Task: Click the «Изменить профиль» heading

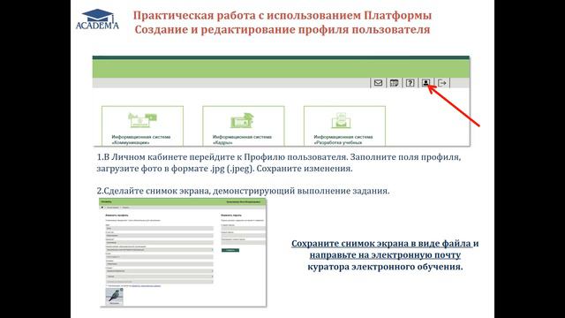Action: click(x=117, y=216)
